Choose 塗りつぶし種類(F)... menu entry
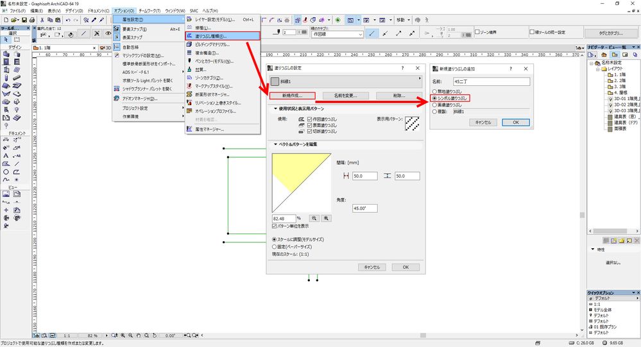Viewport: 641px width, 347px height. [x=223, y=36]
